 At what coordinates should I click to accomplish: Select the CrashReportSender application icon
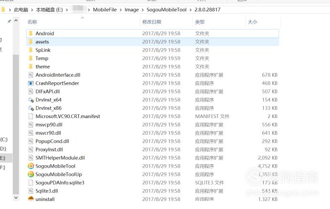(31, 83)
